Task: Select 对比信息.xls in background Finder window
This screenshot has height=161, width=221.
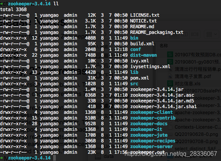Action: (188, 84)
